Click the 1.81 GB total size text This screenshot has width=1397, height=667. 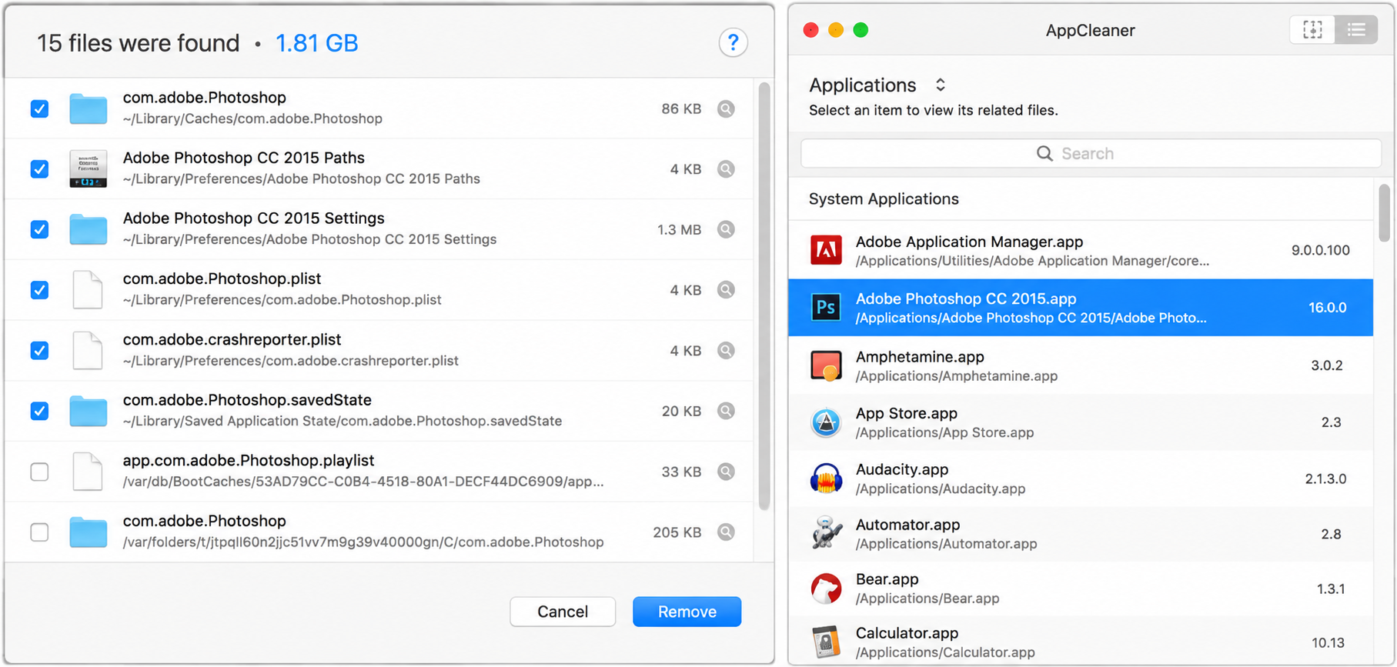(x=316, y=43)
